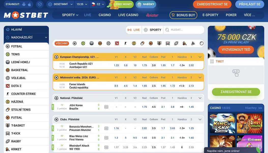Collapse the National. Přátelské match section
The height and width of the screenshot is (153, 268).
(x=200, y=98)
